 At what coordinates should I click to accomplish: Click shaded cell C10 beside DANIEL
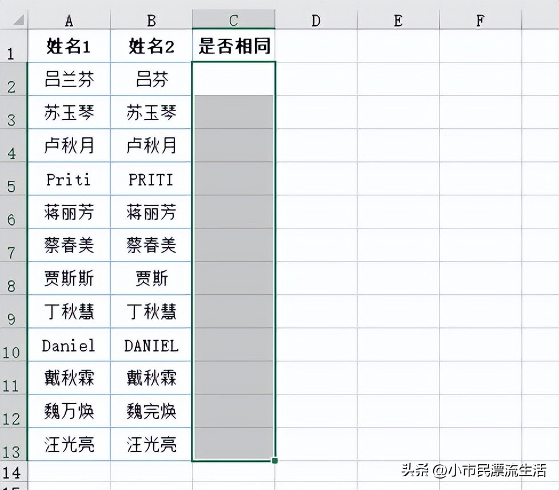(x=234, y=345)
